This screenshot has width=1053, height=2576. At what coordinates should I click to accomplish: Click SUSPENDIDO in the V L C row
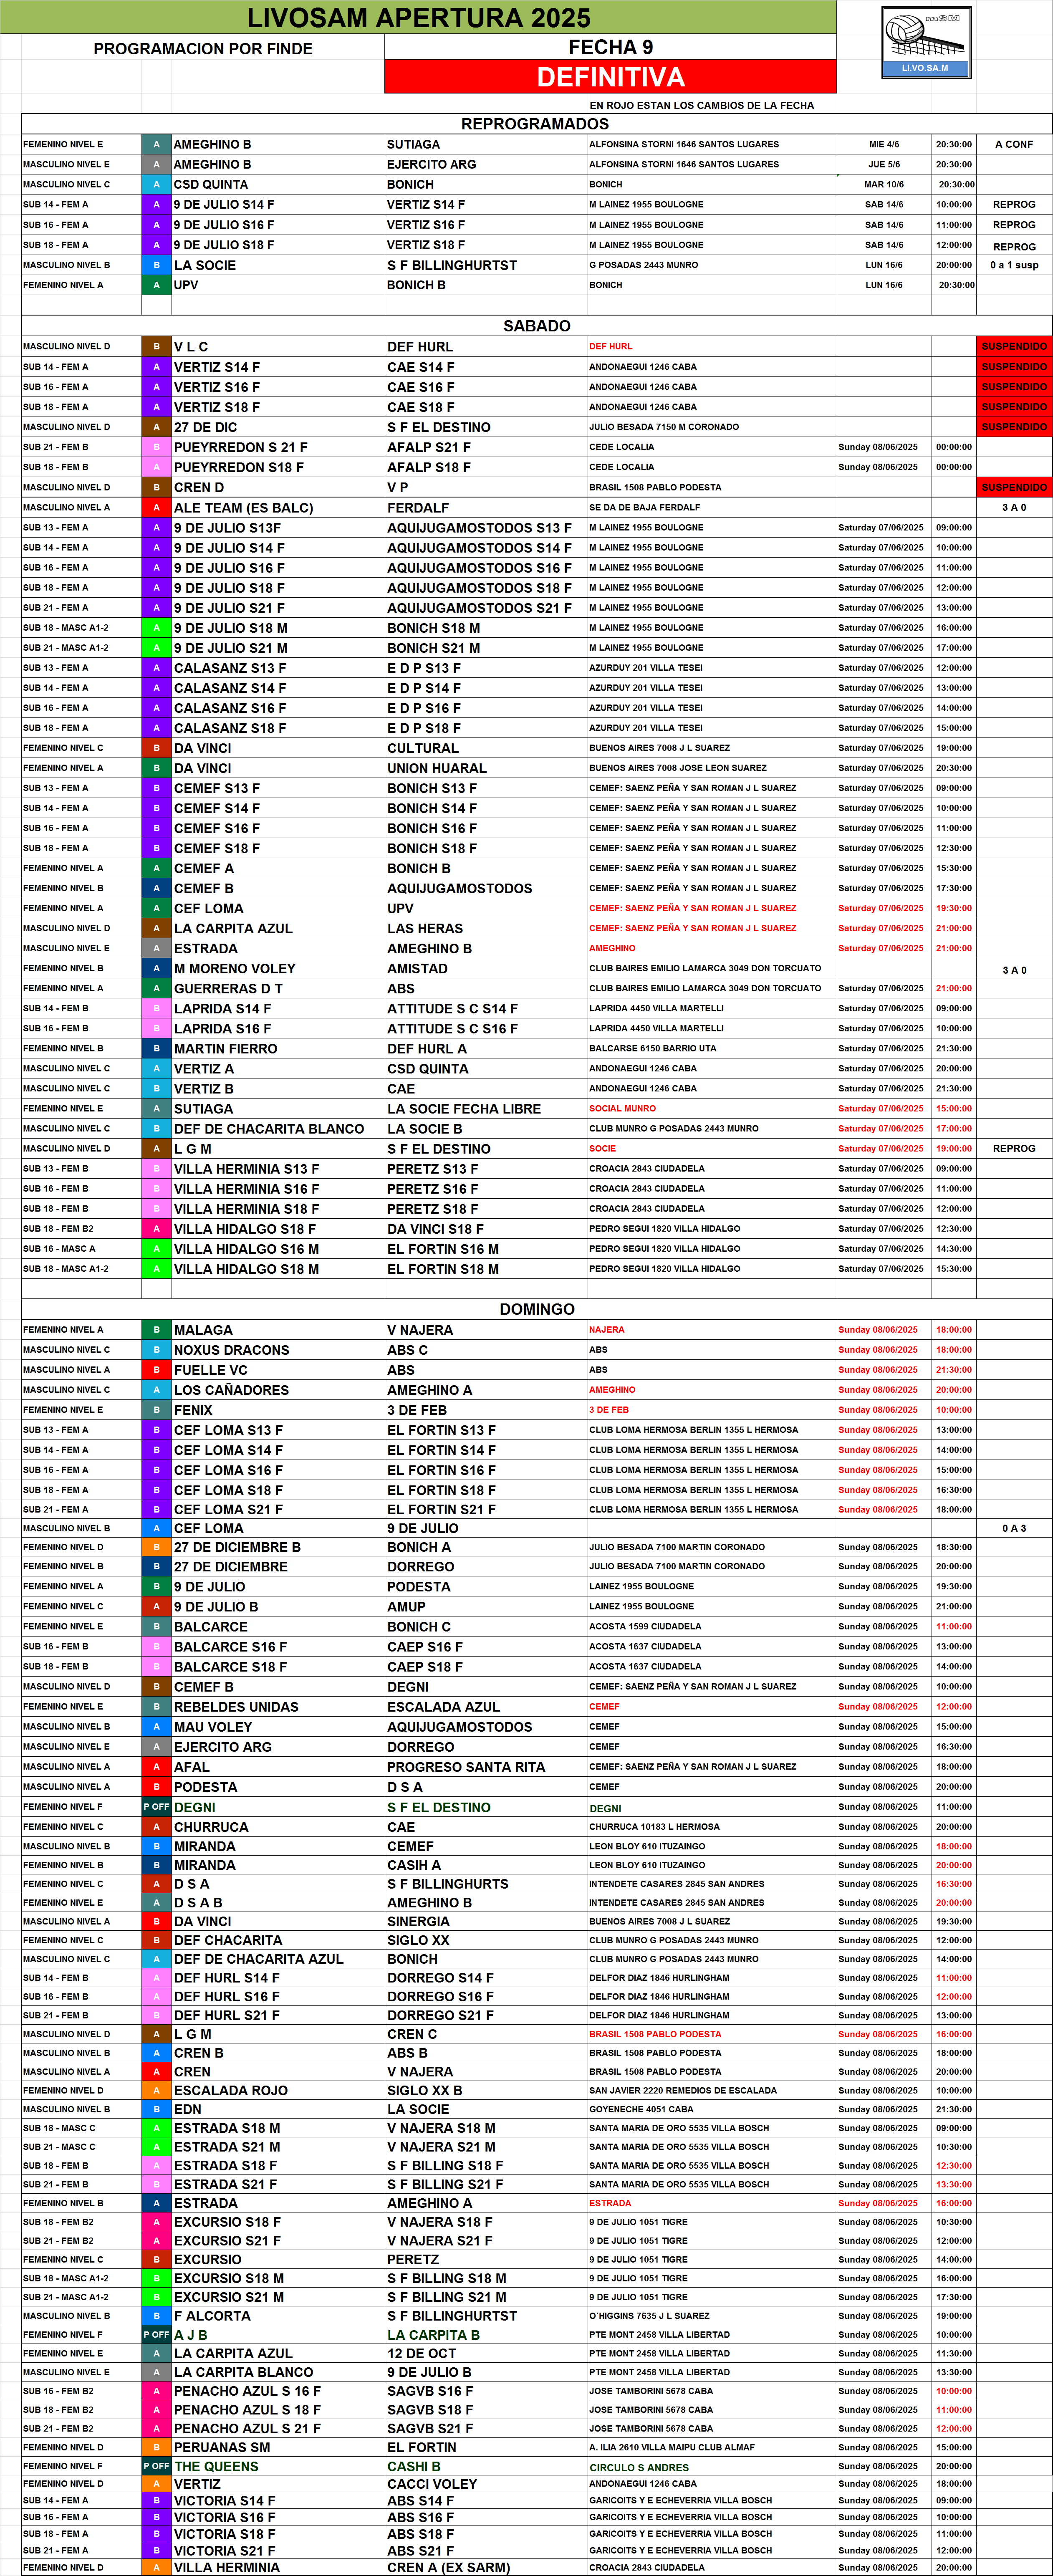tap(1014, 347)
